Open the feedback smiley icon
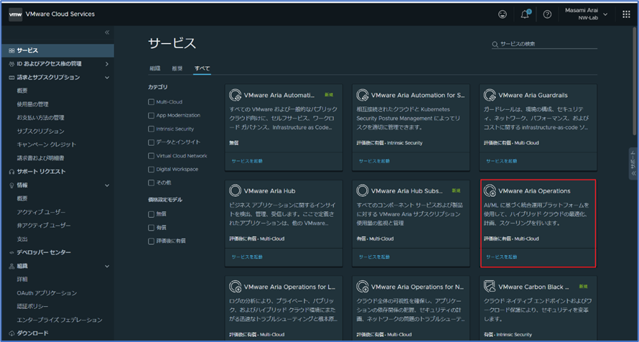 click(503, 14)
